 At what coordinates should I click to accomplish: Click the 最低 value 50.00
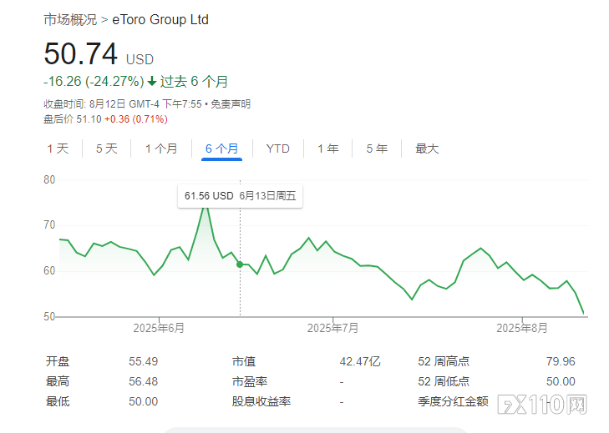[144, 401]
